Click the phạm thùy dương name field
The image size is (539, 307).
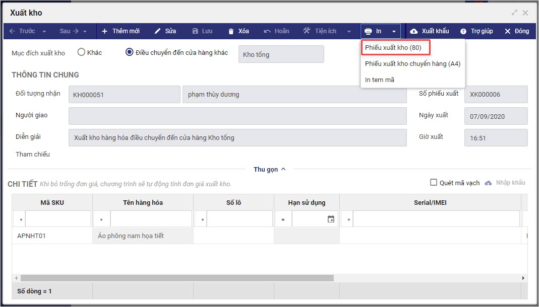(x=294, y=94)
